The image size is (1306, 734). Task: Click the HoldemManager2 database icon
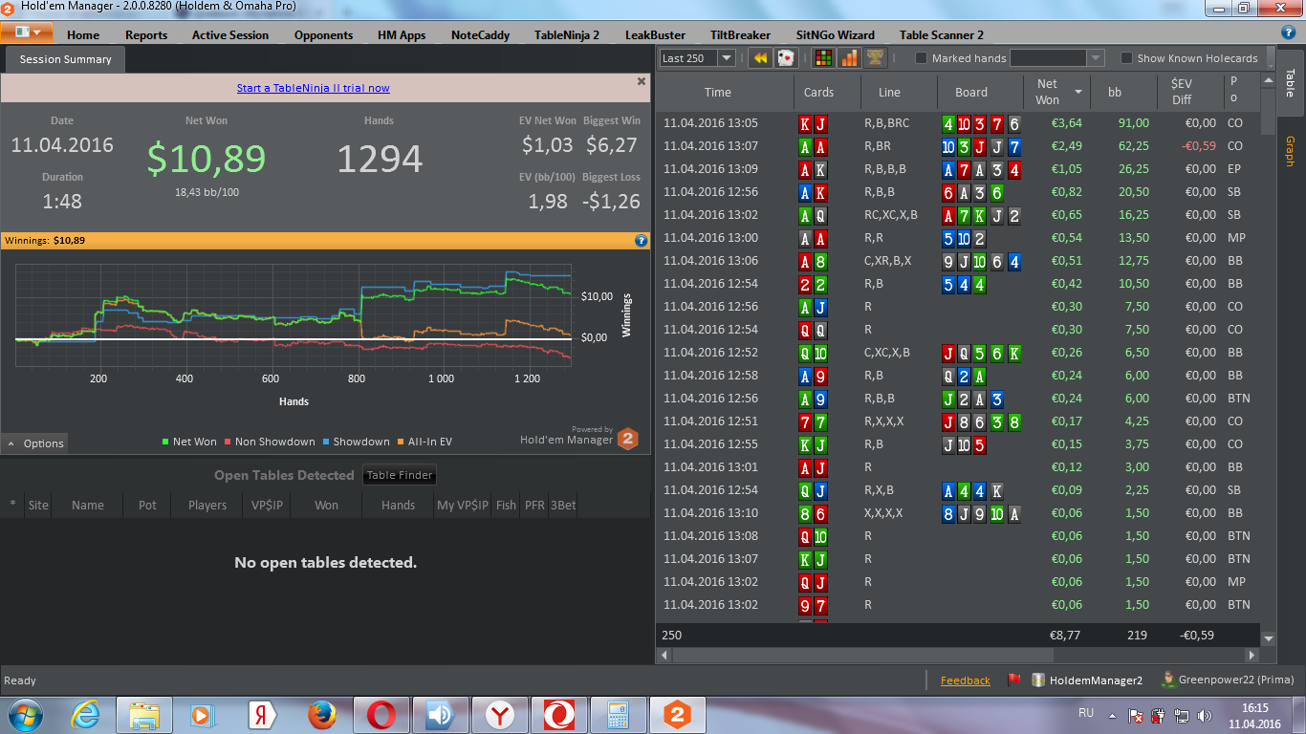[1038, 680]
